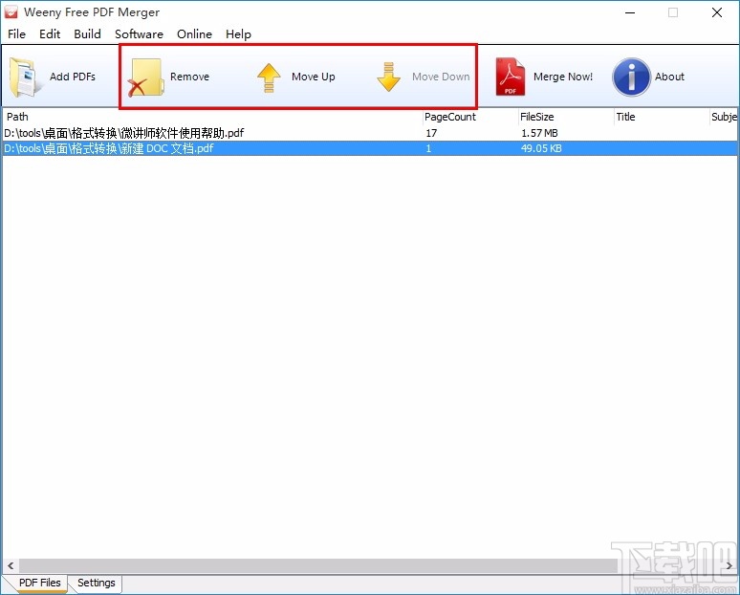Image resolution: width=740 pixels, height=595 pixels.
Task: Click the About button label
Action: point(669,77)
